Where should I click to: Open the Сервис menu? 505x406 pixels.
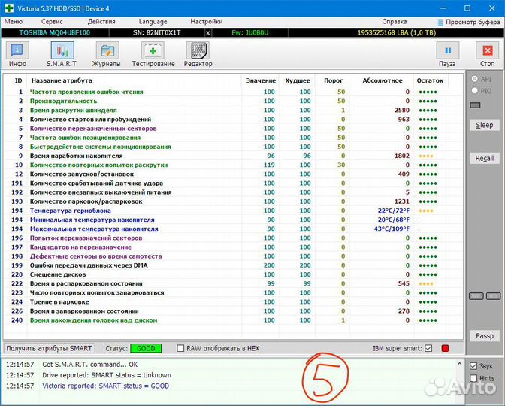click(52, 22)
